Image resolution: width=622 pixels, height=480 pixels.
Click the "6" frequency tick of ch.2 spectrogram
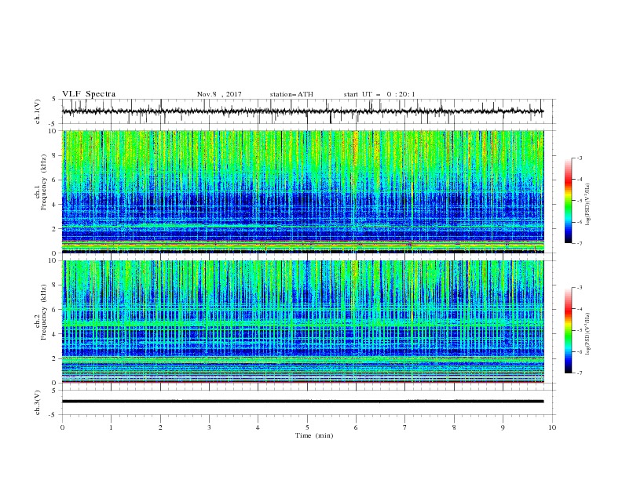[x=55, y=310]
